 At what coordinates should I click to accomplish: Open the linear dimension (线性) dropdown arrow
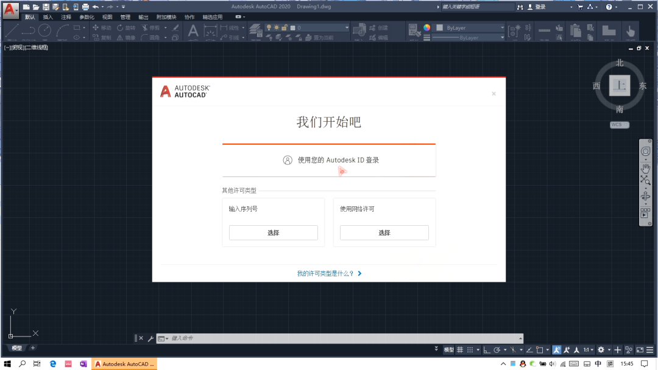(x=243, y=27)
